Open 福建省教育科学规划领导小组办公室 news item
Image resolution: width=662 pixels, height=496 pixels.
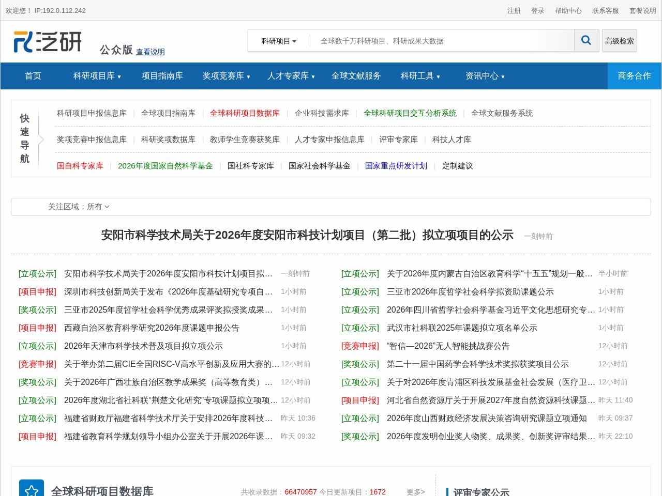tap(168, 437)
